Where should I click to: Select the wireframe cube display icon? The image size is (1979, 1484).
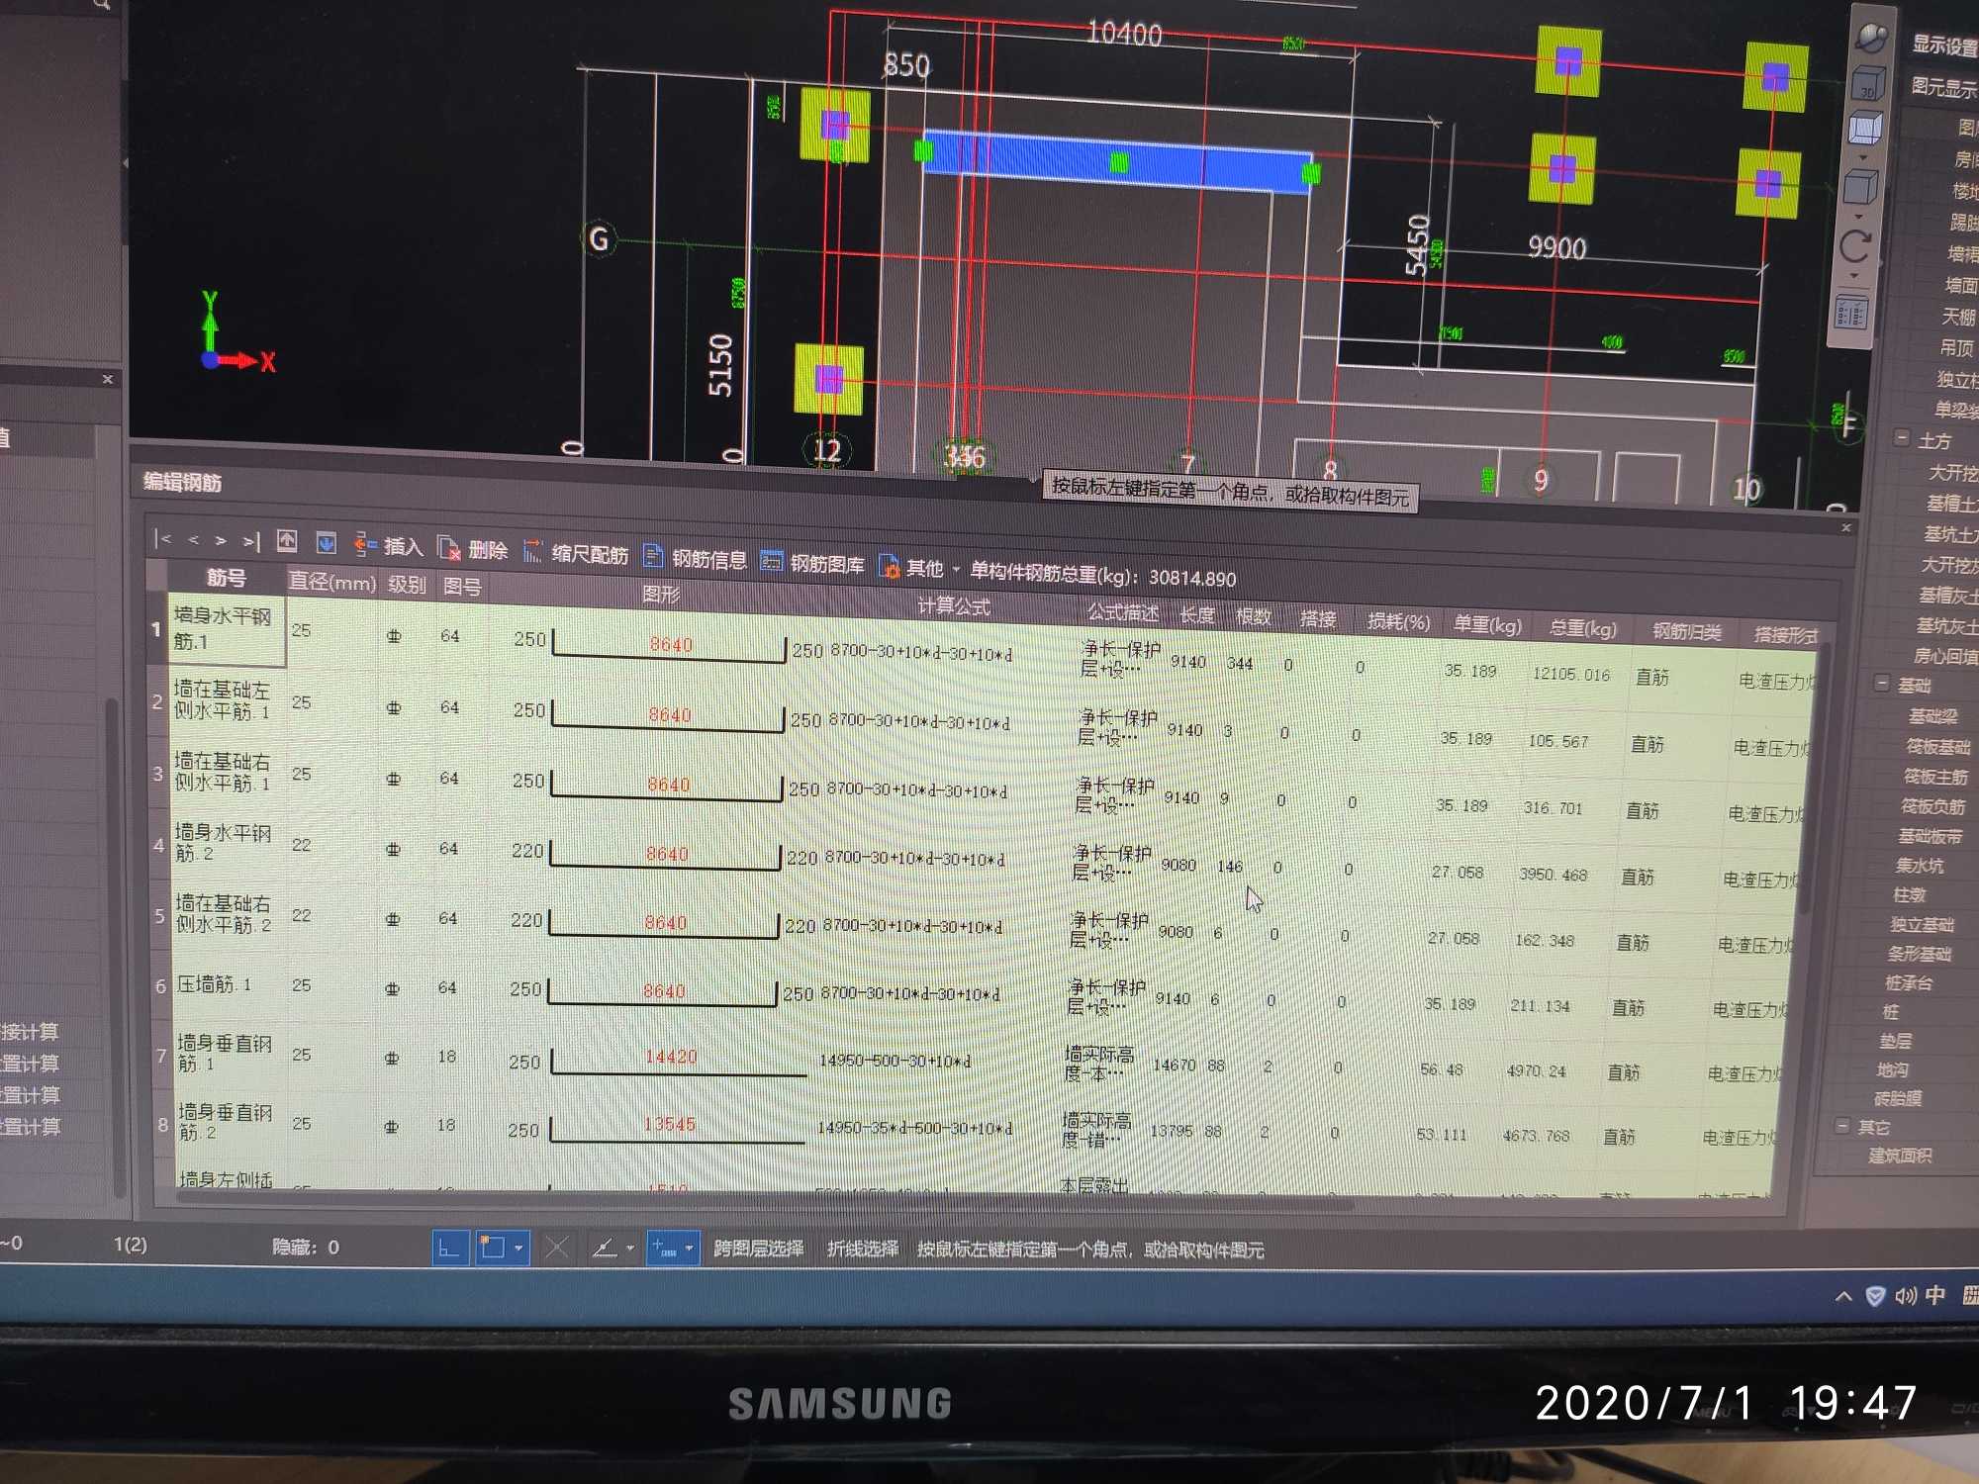click(x=1865, y=130)
